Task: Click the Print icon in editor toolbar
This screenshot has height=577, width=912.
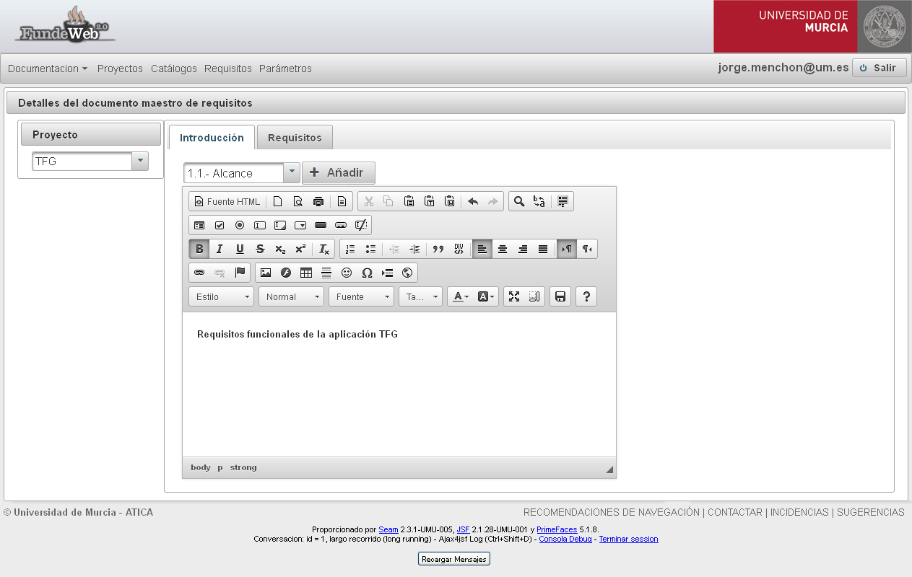Action: pos(318,202)
